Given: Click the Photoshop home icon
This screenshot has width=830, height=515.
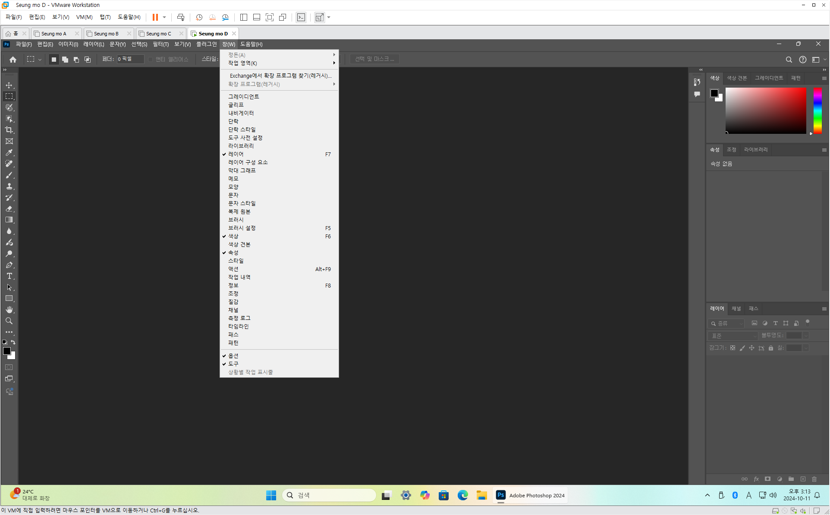Looking at the screenshot, I should pos(13,60).
